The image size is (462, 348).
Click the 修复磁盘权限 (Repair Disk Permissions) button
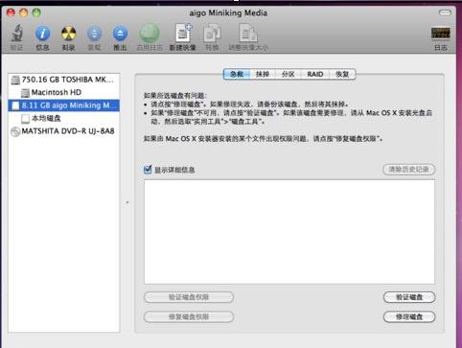189,317
